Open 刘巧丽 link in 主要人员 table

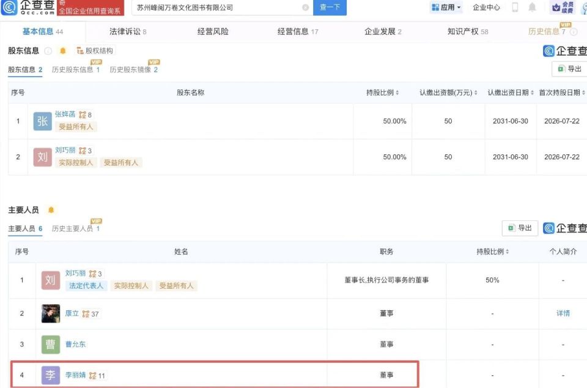point(75,274)
